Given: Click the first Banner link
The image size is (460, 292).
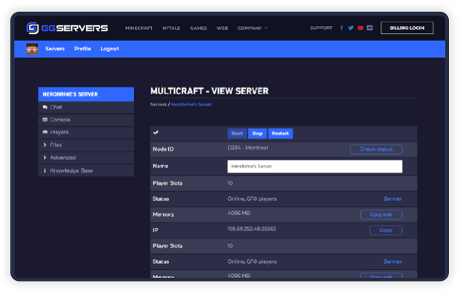Looking at the screenshot, I should 393,199.
